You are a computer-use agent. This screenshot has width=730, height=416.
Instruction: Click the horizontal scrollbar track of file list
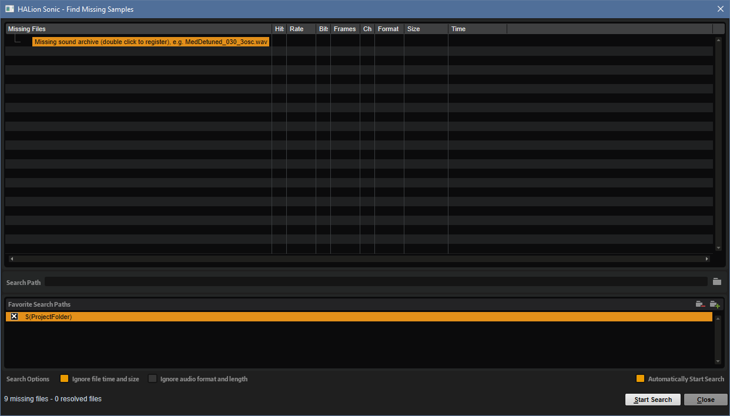359,259
